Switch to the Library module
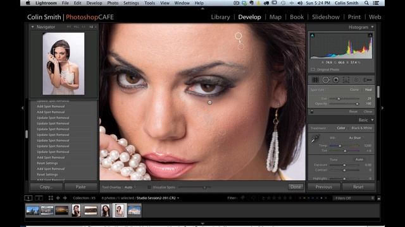 pos(220,17)
